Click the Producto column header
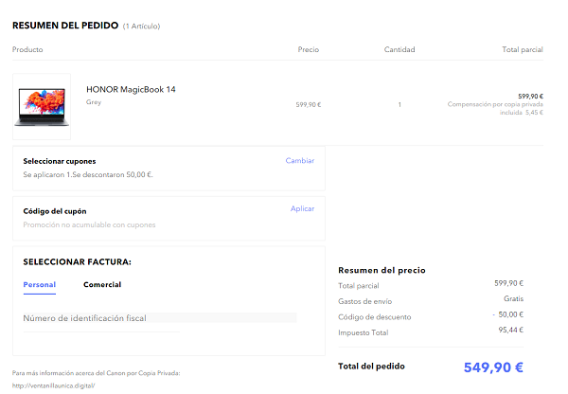568x394 pixels. [28, 49]
